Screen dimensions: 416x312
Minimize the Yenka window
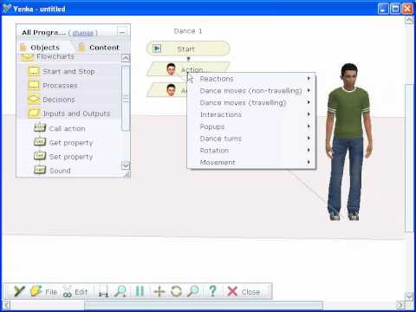383,9
